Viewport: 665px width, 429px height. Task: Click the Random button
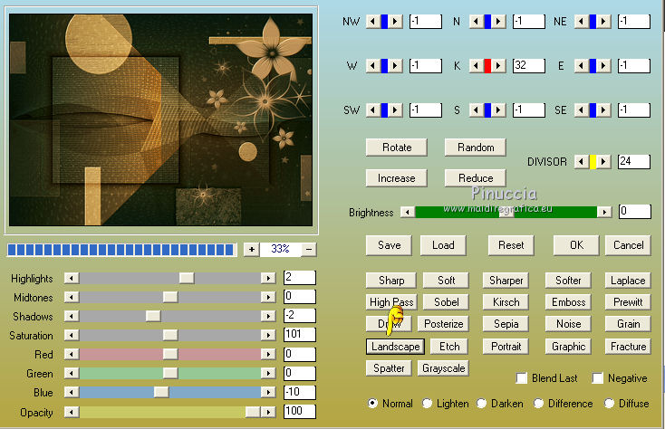point(476,148)
